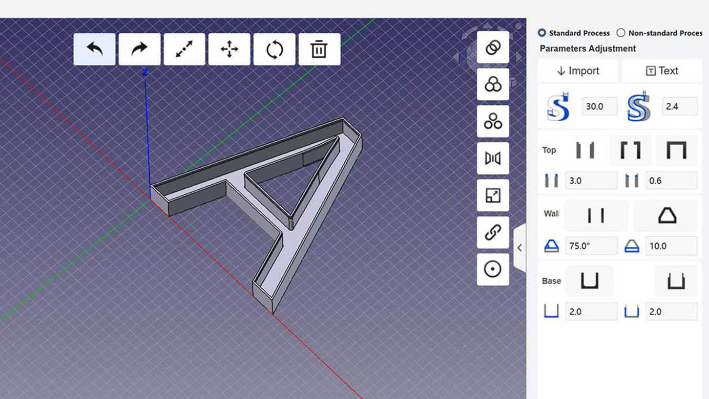The image size is (709, 399).
Task: Select the move four-arrow tool
Action: click(x=229, y=49)
